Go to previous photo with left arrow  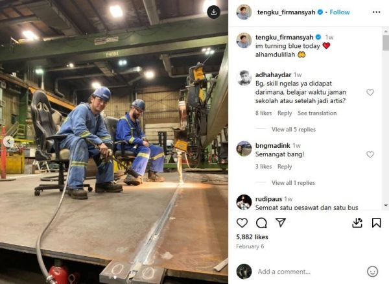[x=8, y=141]
